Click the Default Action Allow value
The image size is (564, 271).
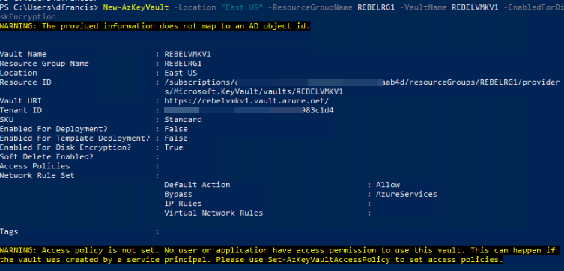click(x=388, y=185)
